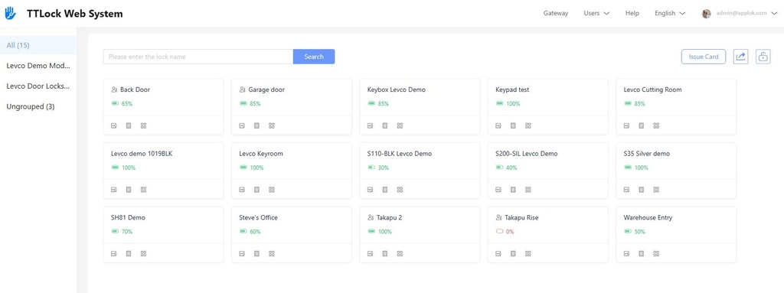The height and width of the screenshot is (293, 784).
Task: Click the first bottom icon on Warehouse Entry card
Action: (626, 253)
